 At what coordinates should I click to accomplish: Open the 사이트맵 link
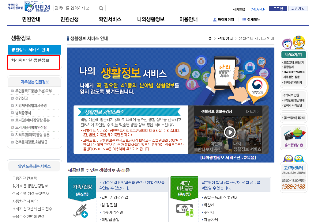[x=239, y=9]
